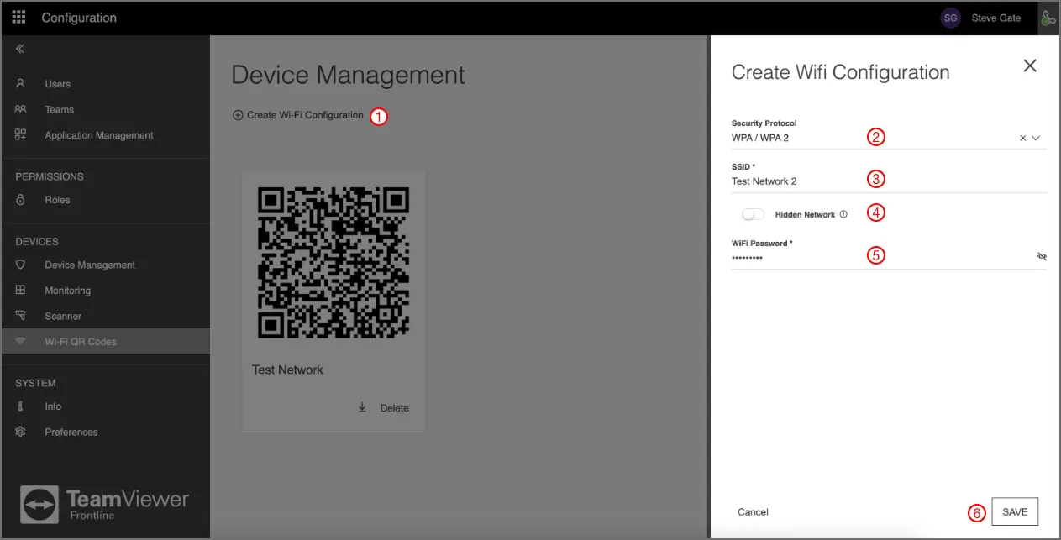1061x540 pixels.
Task: Click the Hidden Network label
Action: coord(805,214)
